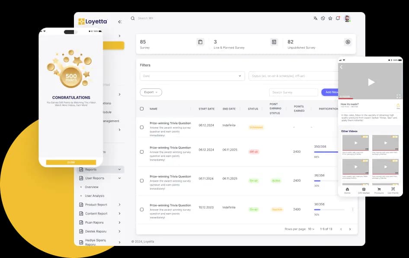
Task: Open the Gift Market tab in the mobile app
Action: [364, 190]
